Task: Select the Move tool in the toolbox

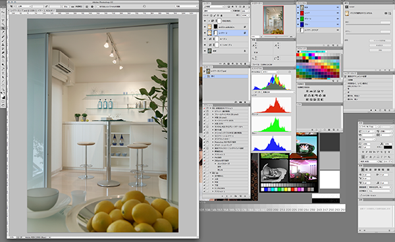Action: pos(3,12)
